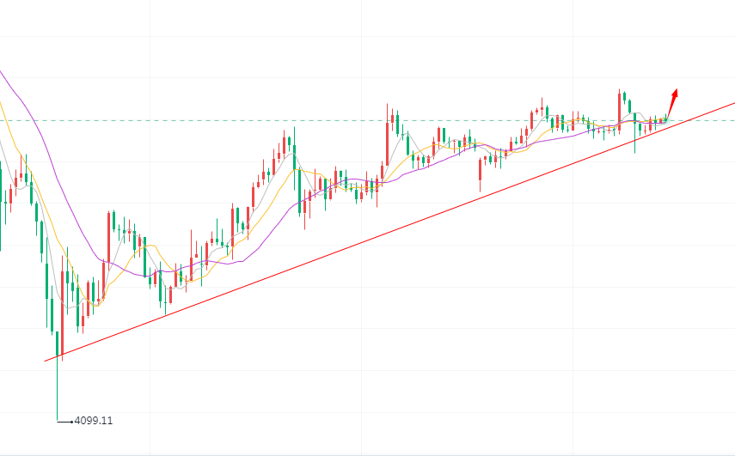Click the upper-right end of the red trendline
Screen dimensions: 735x456
(x=732, y=103)
